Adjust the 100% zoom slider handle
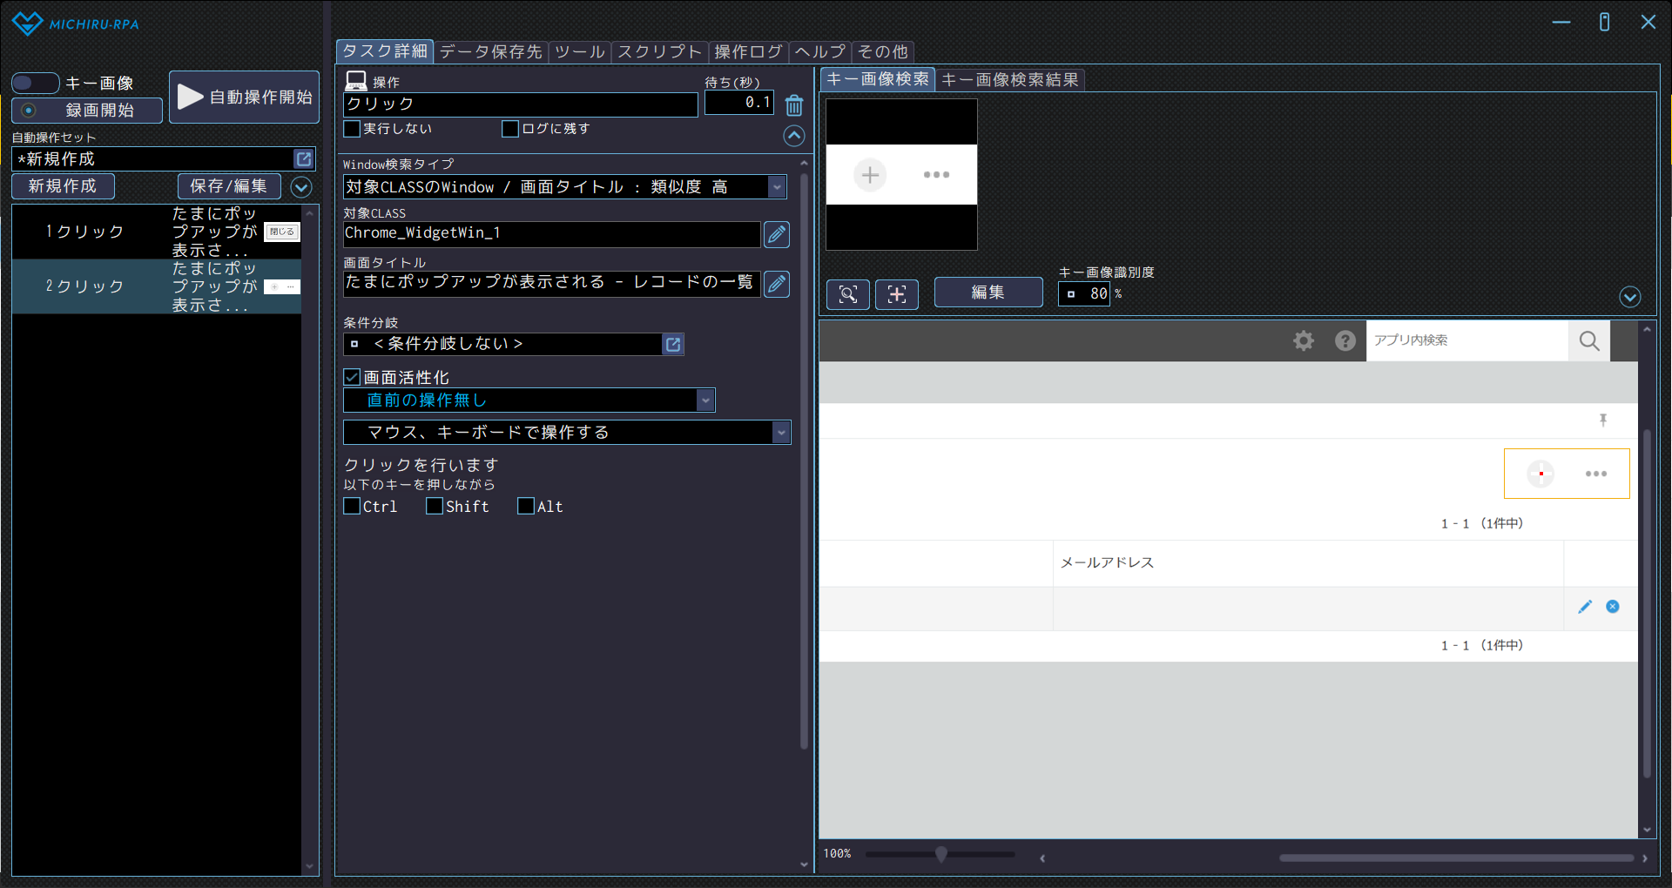The height and width of the screenshot is (888, 1672). [x=940, y=854]
